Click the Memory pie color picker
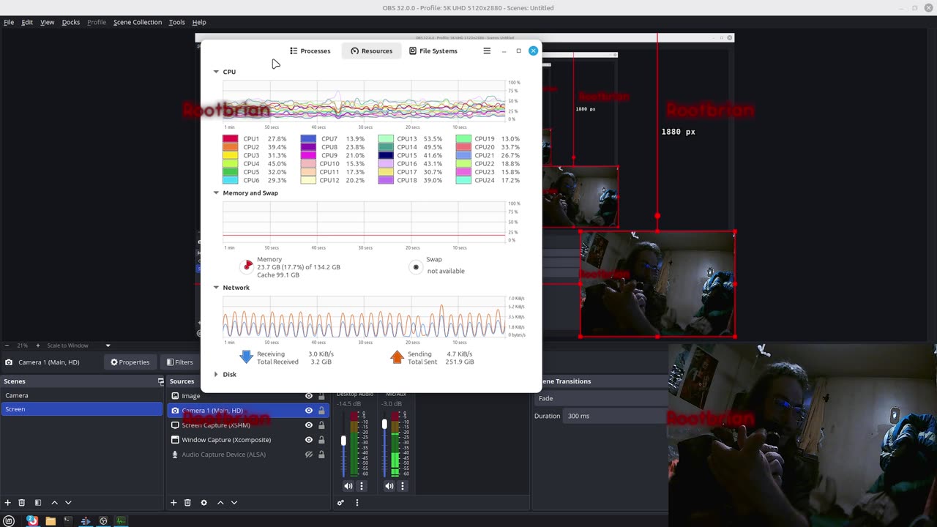Viewport: 937px width, 527px height. (247, 266)
